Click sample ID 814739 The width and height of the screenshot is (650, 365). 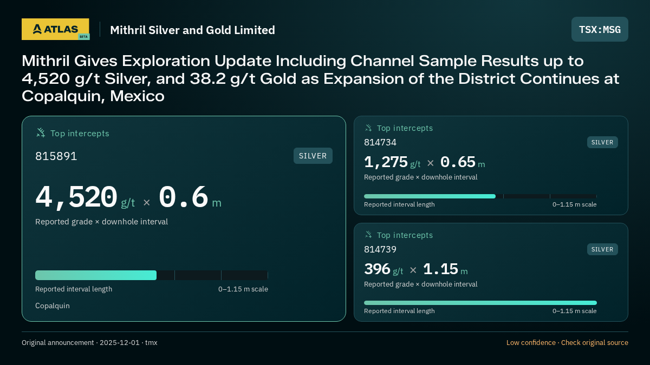point(380,249)
